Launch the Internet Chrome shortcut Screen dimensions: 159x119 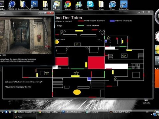(x=68, y=5)
